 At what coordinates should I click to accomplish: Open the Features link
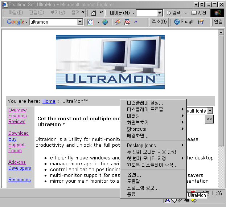point(17,115)
